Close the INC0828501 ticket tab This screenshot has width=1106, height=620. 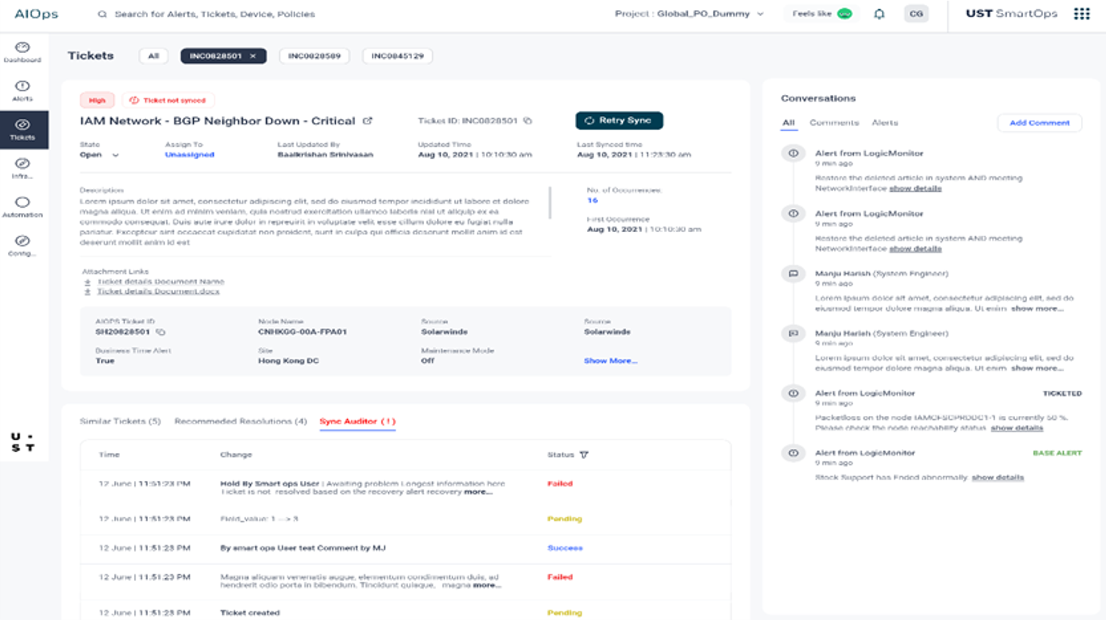253,56
